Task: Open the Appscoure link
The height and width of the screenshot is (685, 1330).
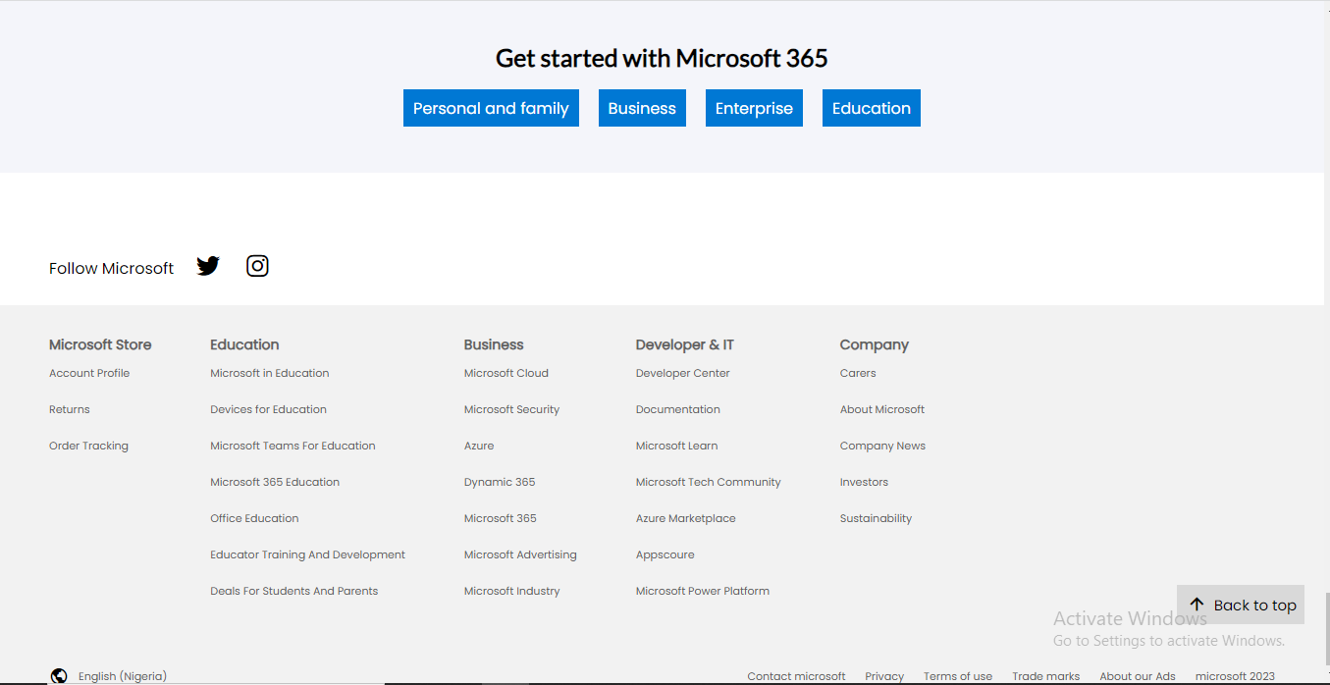Action: [x=665, y=554]
